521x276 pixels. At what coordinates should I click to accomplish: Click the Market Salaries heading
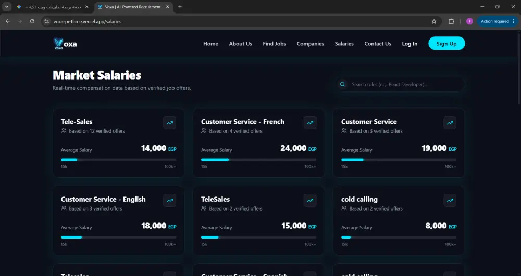[97, 75]
